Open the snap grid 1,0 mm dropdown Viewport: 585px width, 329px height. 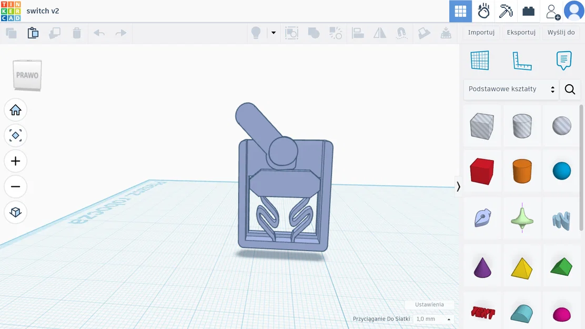point(433,319)
